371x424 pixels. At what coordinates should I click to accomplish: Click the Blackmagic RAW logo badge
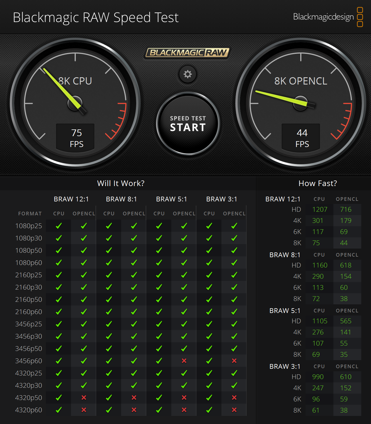(187, 52)
